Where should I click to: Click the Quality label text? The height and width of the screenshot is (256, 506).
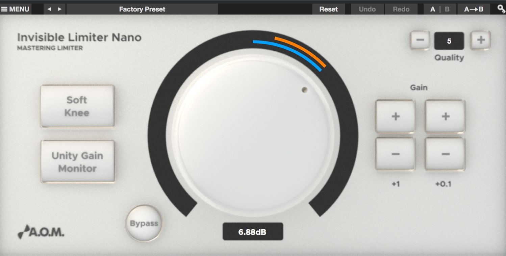[449, 58]
